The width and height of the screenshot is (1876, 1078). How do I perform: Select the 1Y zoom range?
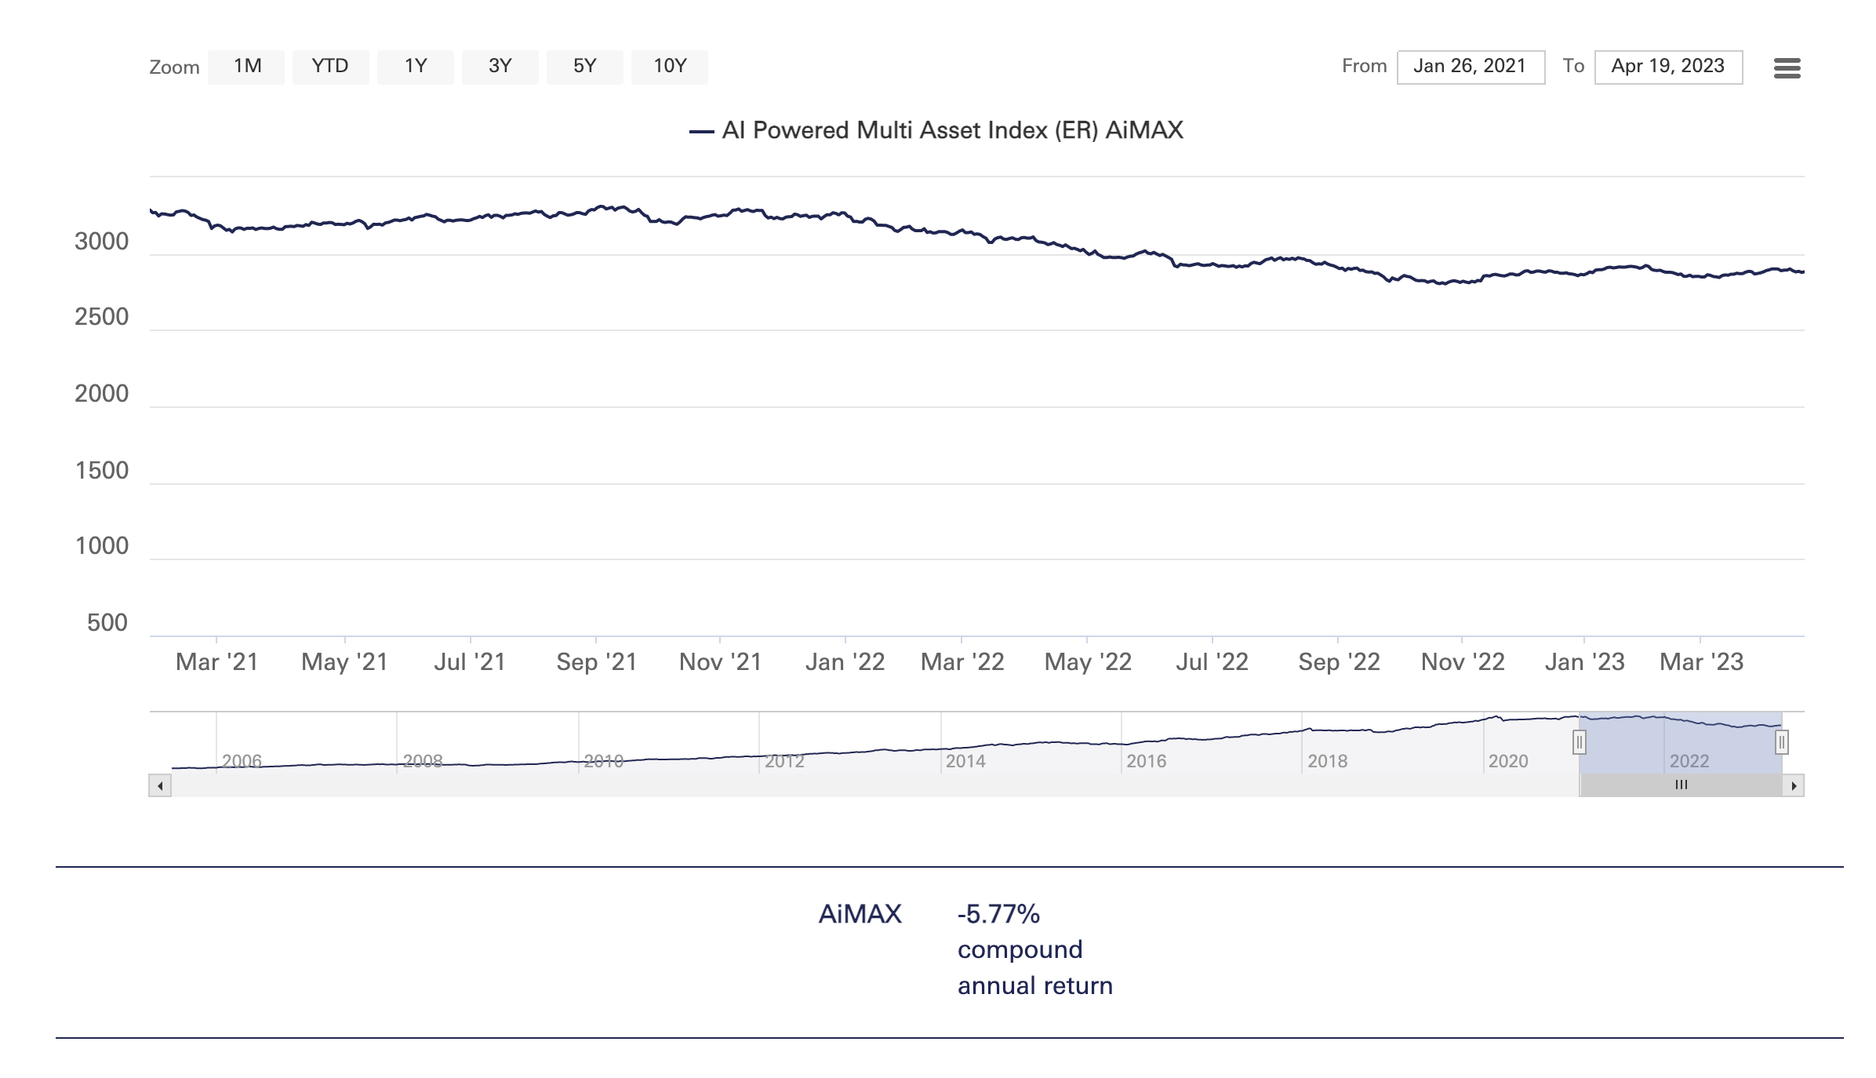[416, 67]
